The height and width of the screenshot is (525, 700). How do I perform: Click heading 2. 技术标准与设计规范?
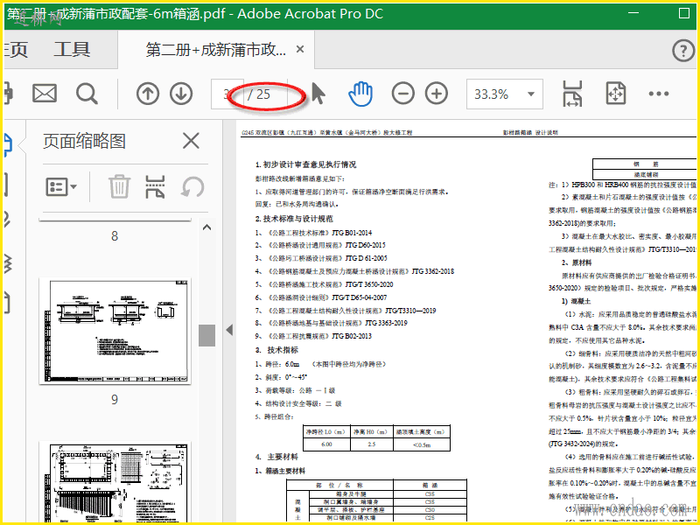(x=294, y=219)
